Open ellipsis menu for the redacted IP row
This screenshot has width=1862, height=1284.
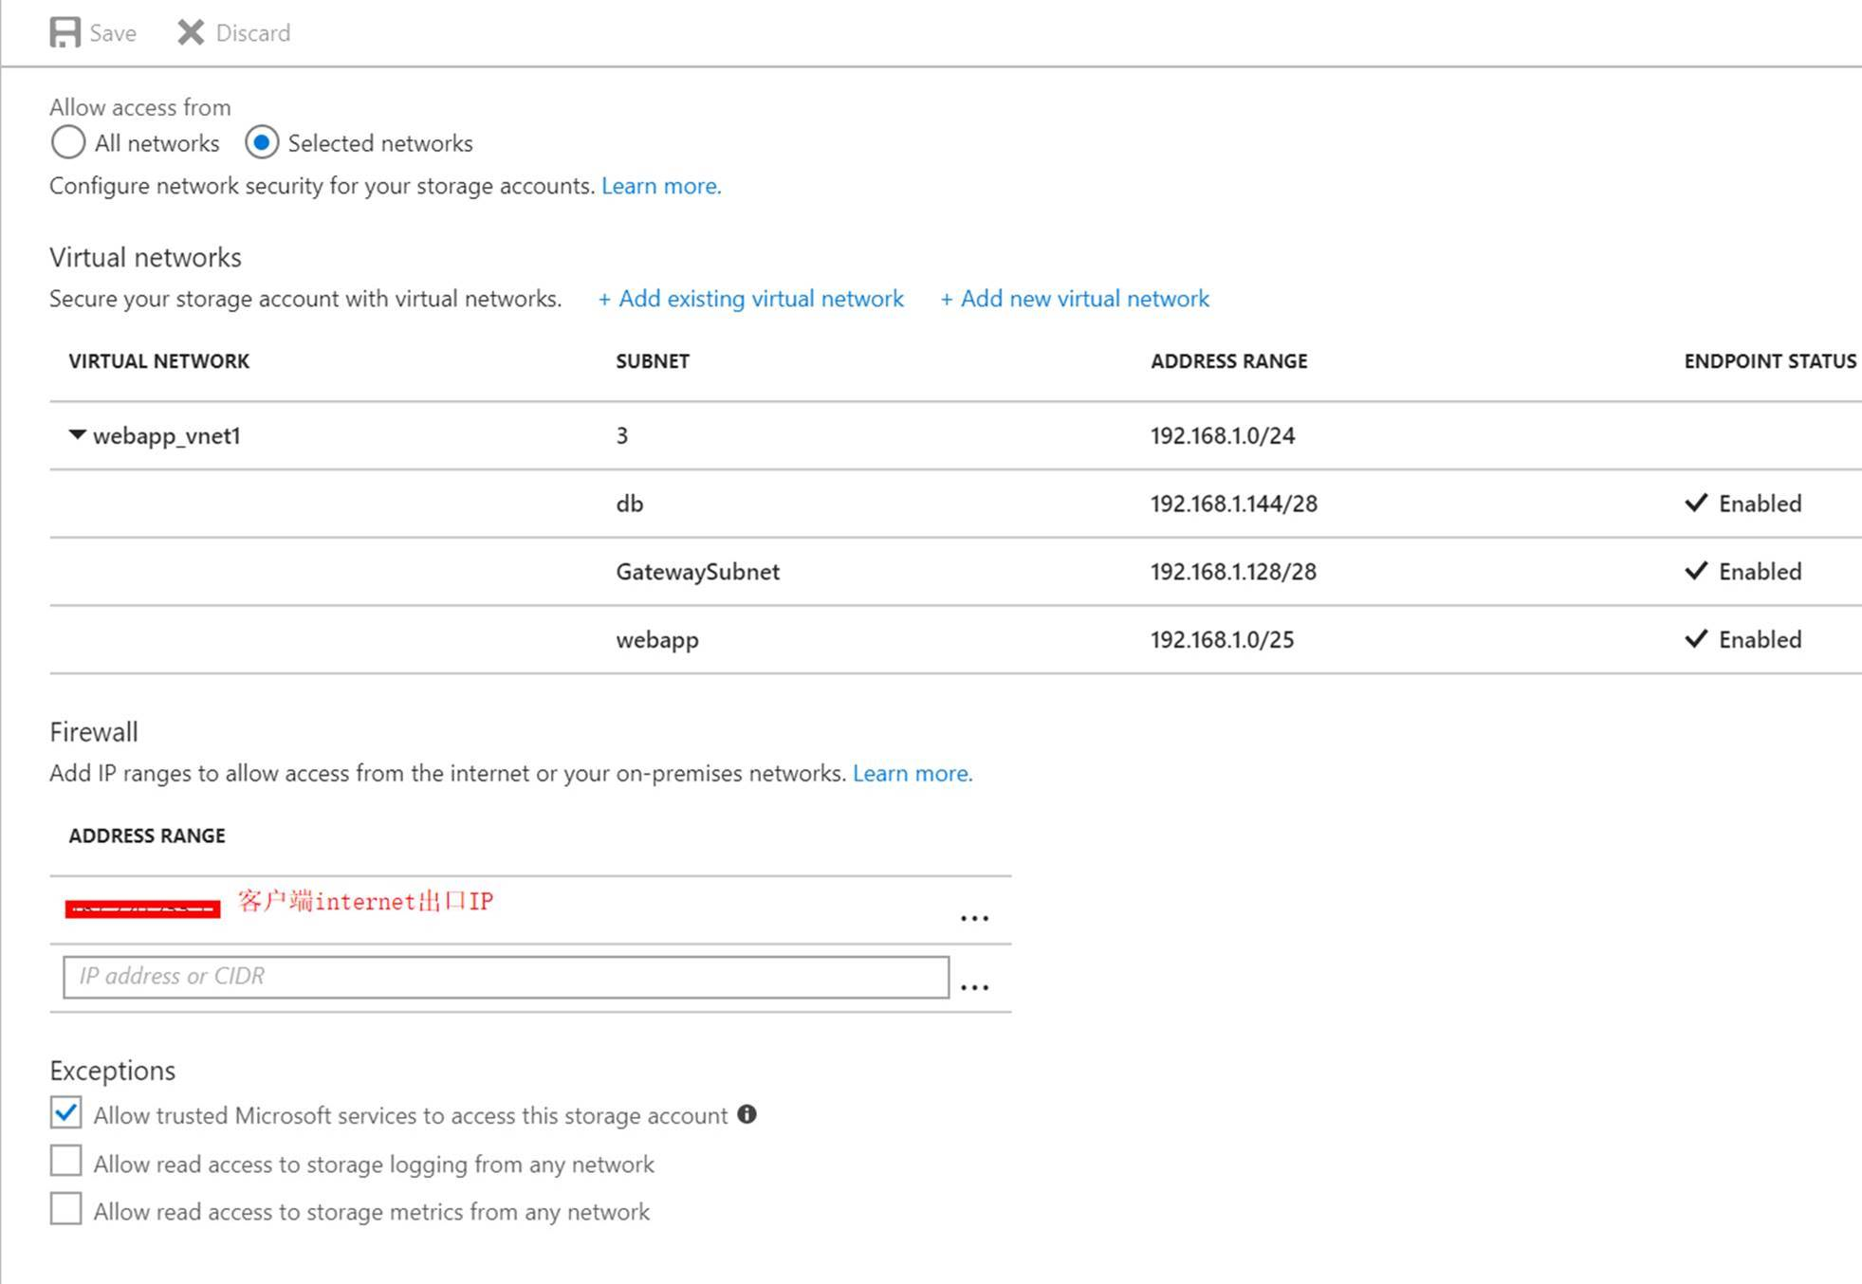974,918
